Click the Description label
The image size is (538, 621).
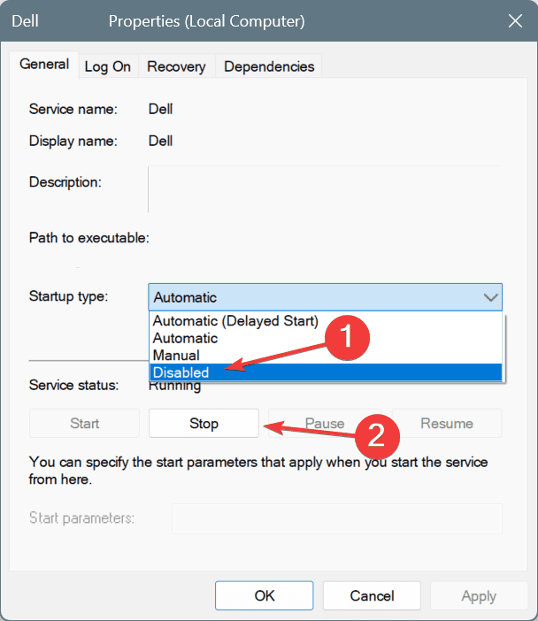coord(65,182)
